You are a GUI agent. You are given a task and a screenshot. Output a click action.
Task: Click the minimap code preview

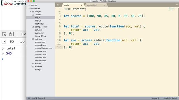tap(172, 9)
